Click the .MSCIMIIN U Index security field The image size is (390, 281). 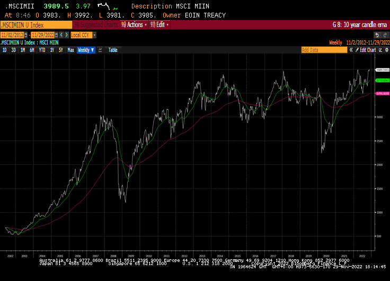[37, 25]
